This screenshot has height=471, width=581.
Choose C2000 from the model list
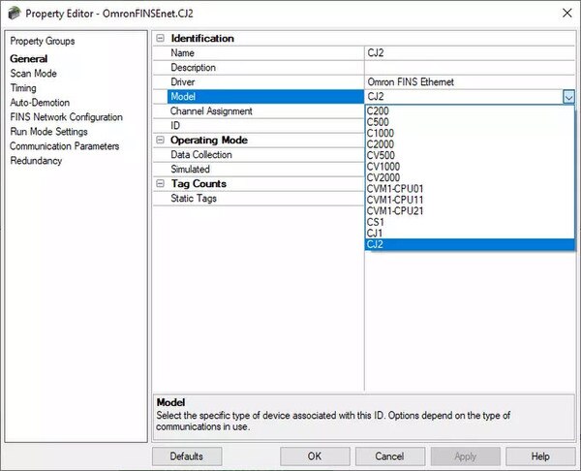coord(470,144)
